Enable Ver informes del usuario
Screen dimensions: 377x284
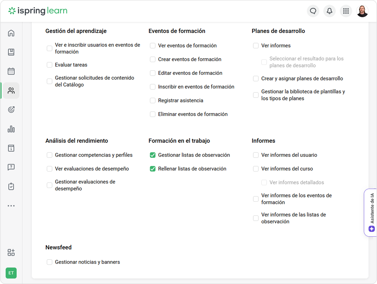coord(256,155)
